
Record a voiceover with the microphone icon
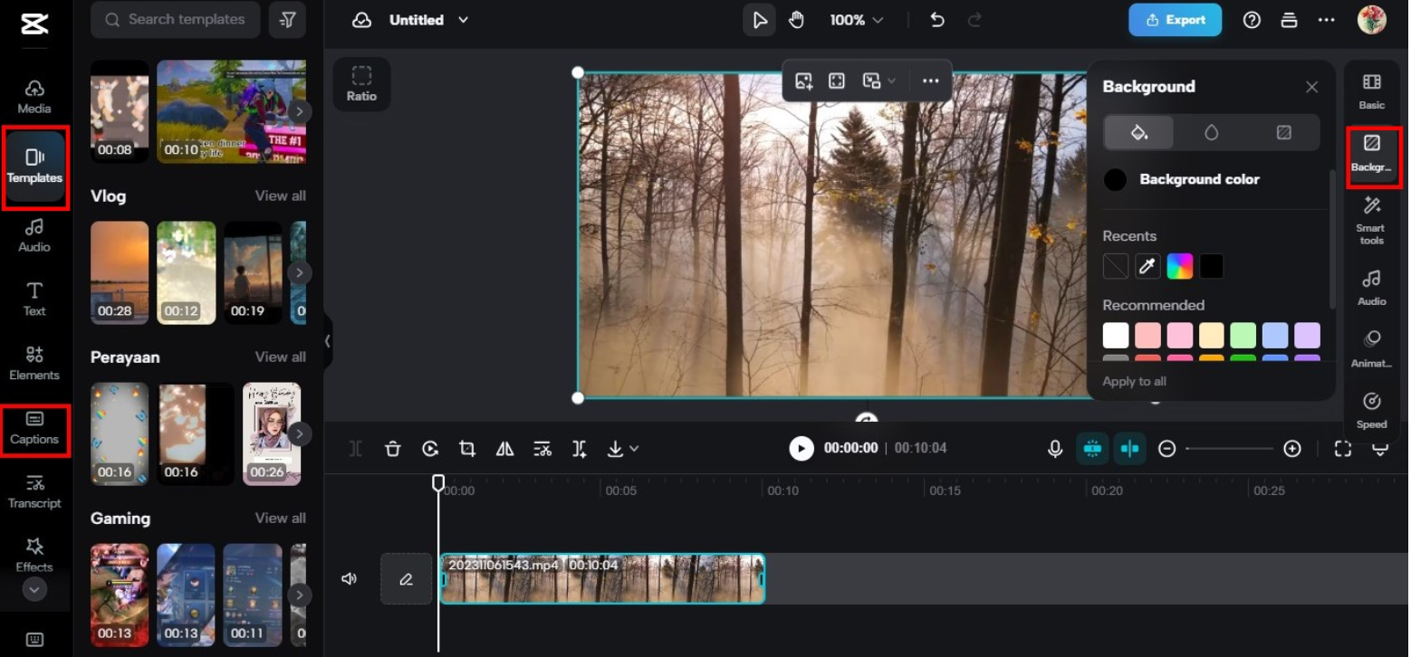coord(1055,448)
